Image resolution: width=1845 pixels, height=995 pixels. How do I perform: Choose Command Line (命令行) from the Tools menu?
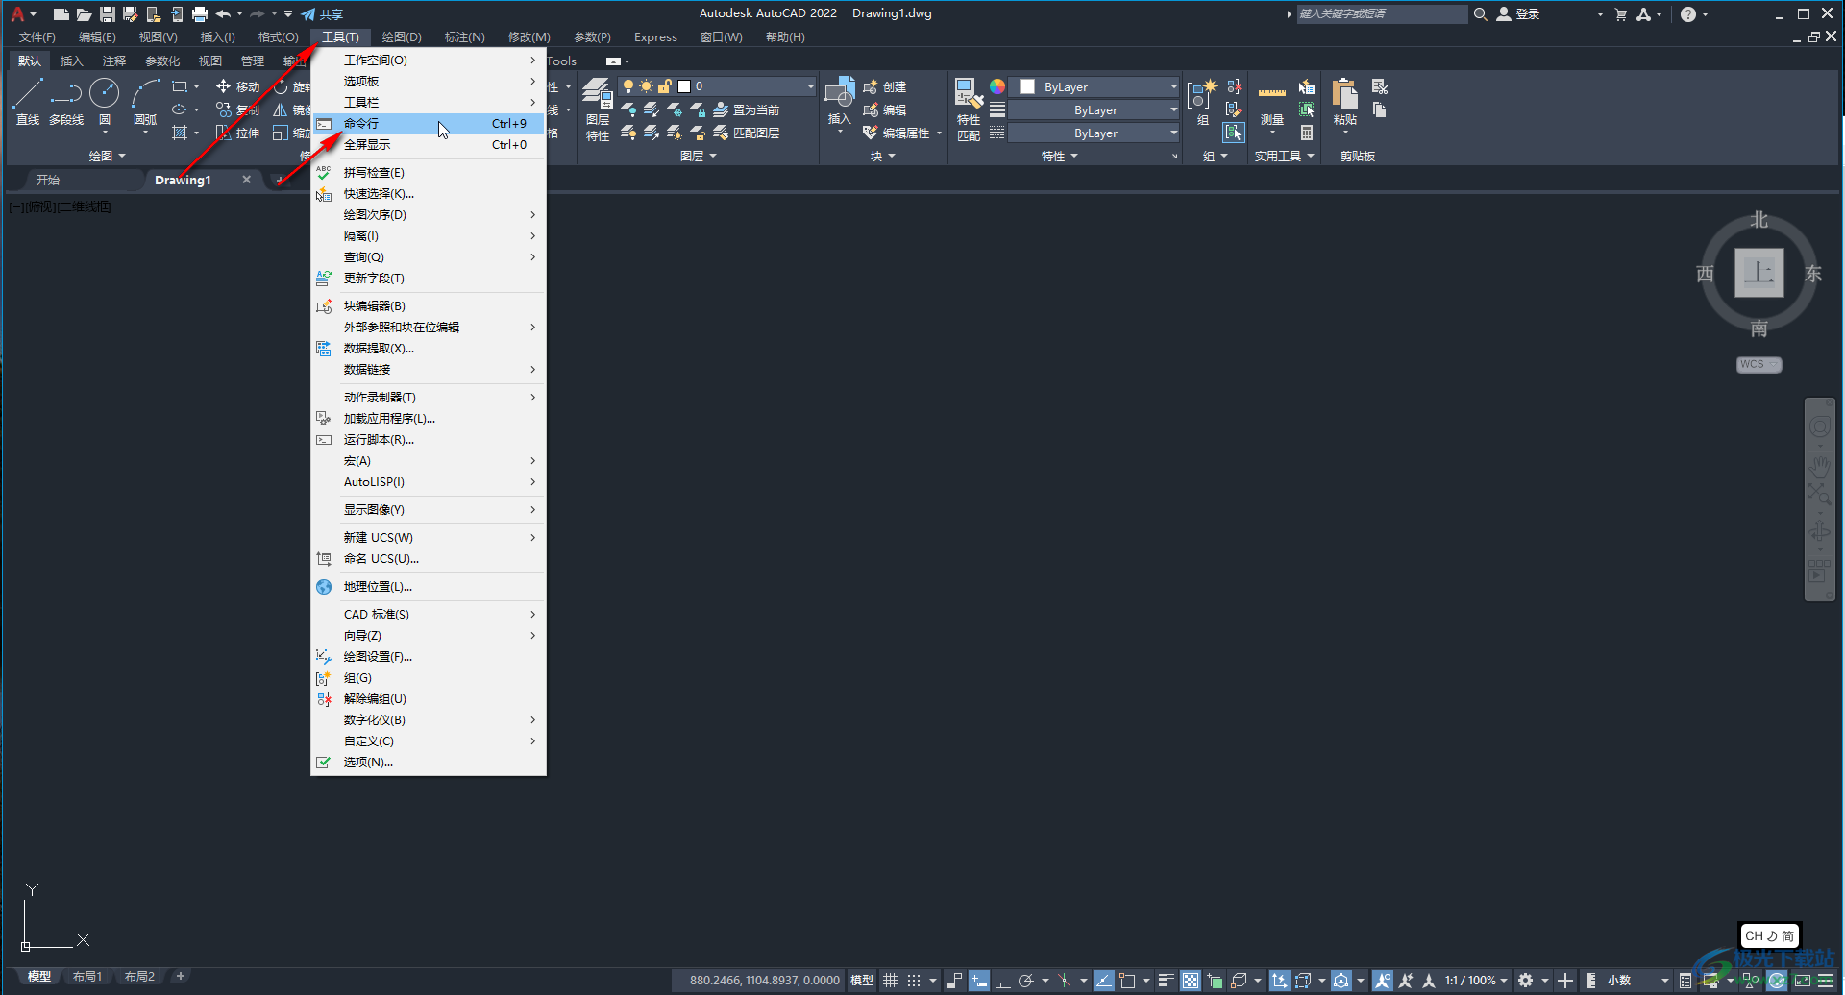429,123
